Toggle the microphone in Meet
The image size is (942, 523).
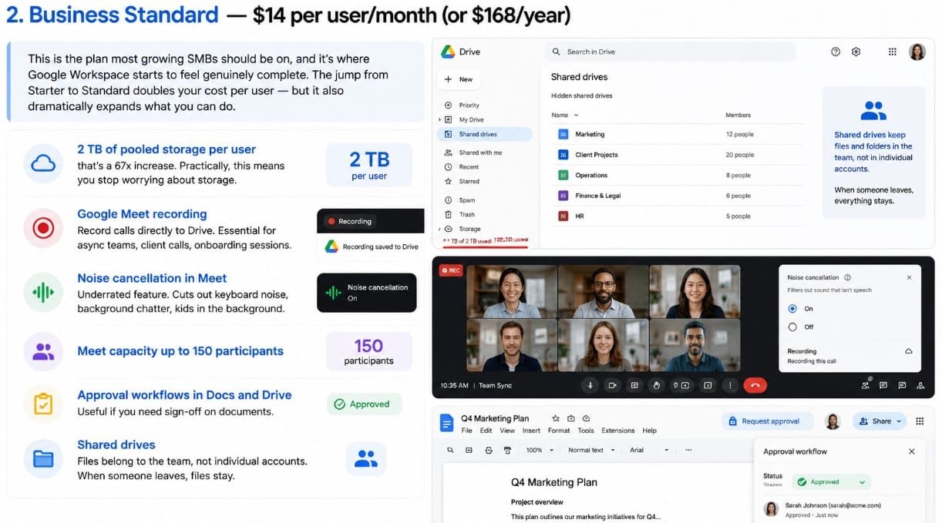click(x=590, y=385)
